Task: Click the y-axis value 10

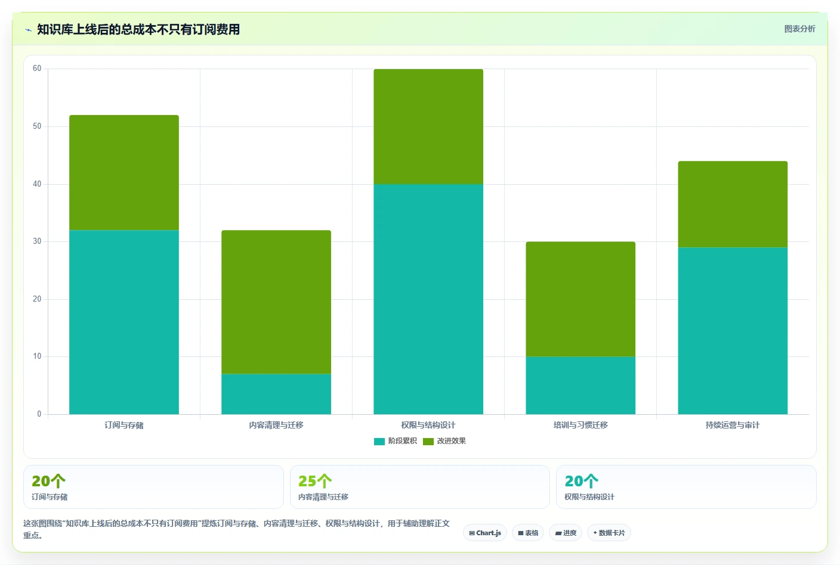Action: (37, 356)
